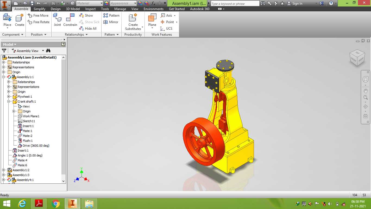This screenshot has width=371, height=209.
Task: Select the Pattern component tool
Action: [111, 16]
